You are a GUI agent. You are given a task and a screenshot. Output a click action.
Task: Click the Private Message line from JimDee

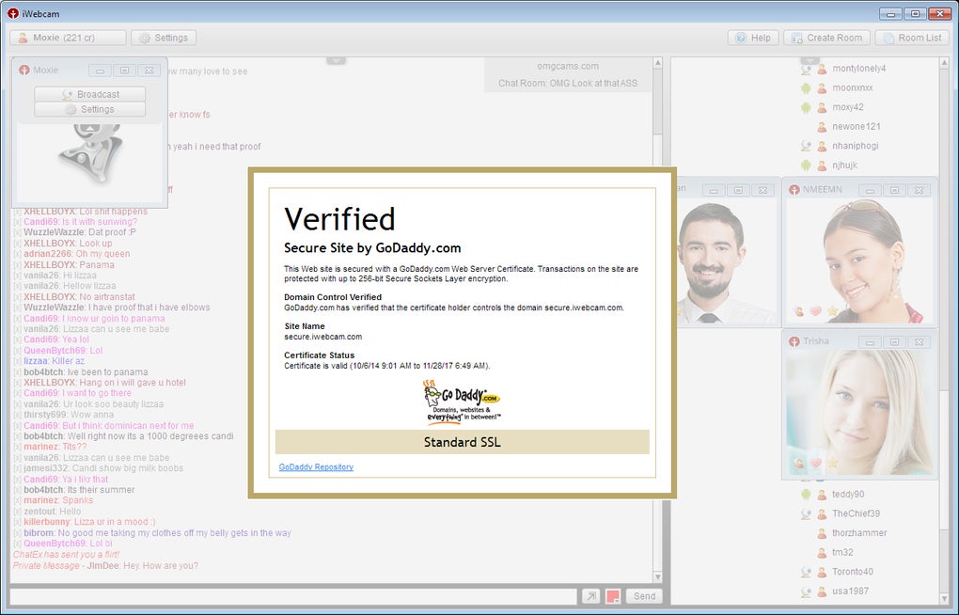[x=106, y=566]
